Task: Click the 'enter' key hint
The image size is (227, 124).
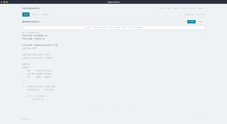Action: [127, 107]
